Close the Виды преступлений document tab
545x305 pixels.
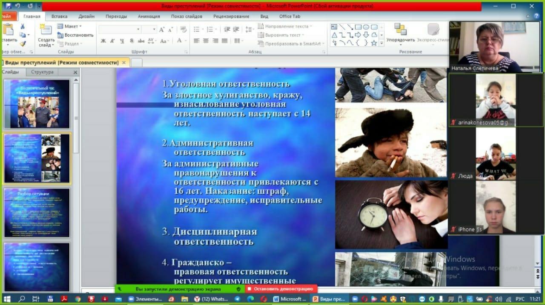click(124, 62)
